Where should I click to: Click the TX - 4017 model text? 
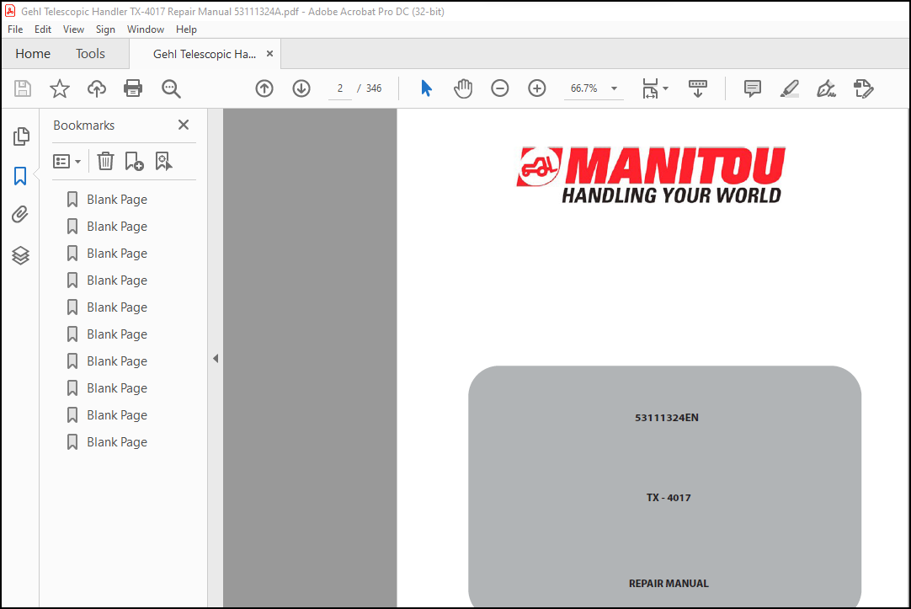click(669, 498)
